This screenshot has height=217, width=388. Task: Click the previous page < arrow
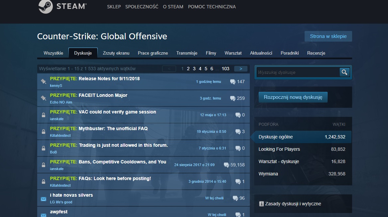[169, 69]
